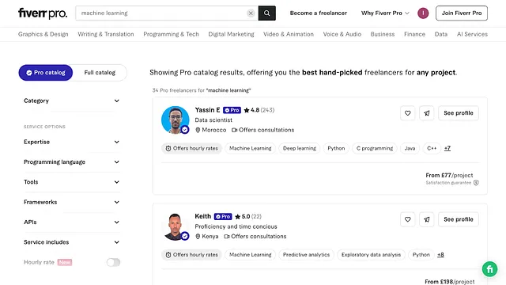Show +8 more skills for Keith
Image resolution: width=506 pixels, height=285 pixels.
(440, 255)
